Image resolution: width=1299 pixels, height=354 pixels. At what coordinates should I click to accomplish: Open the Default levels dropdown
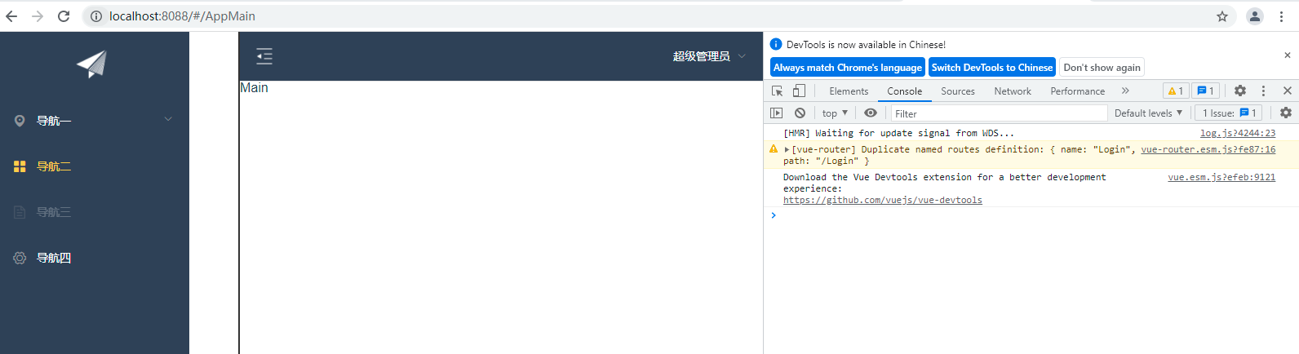(1148, 113)
